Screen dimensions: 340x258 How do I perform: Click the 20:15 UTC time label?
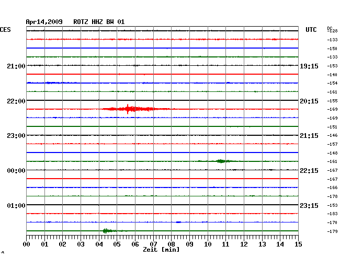[x=309, y=101]
